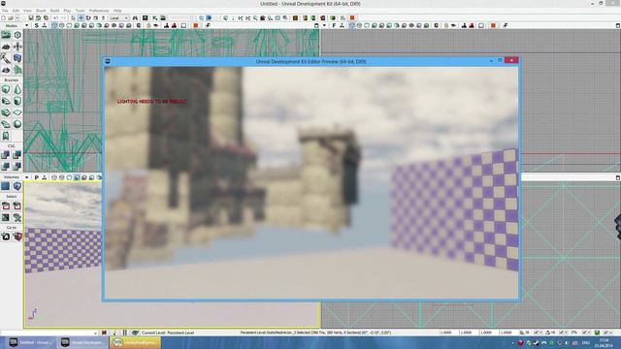Click the New level icon
621x349 pixels.
click(4, 17)
